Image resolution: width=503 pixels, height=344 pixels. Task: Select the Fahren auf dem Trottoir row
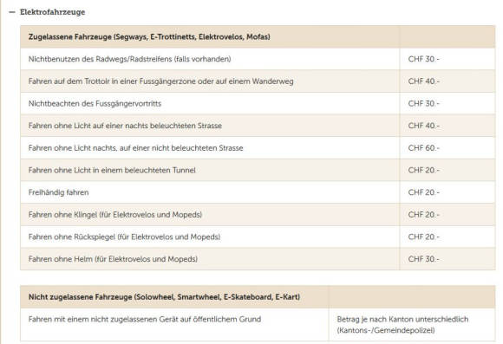point(258,81)
